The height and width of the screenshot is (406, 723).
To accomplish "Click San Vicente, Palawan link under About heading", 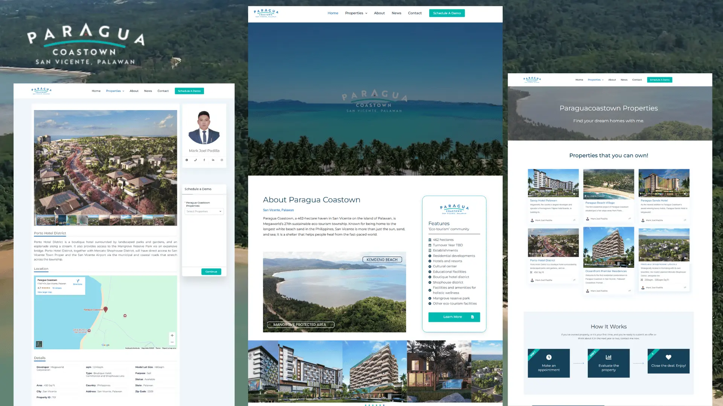I will click(278, 210).
